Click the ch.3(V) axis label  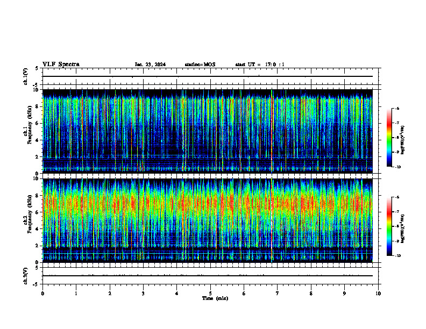pos(25,276)
